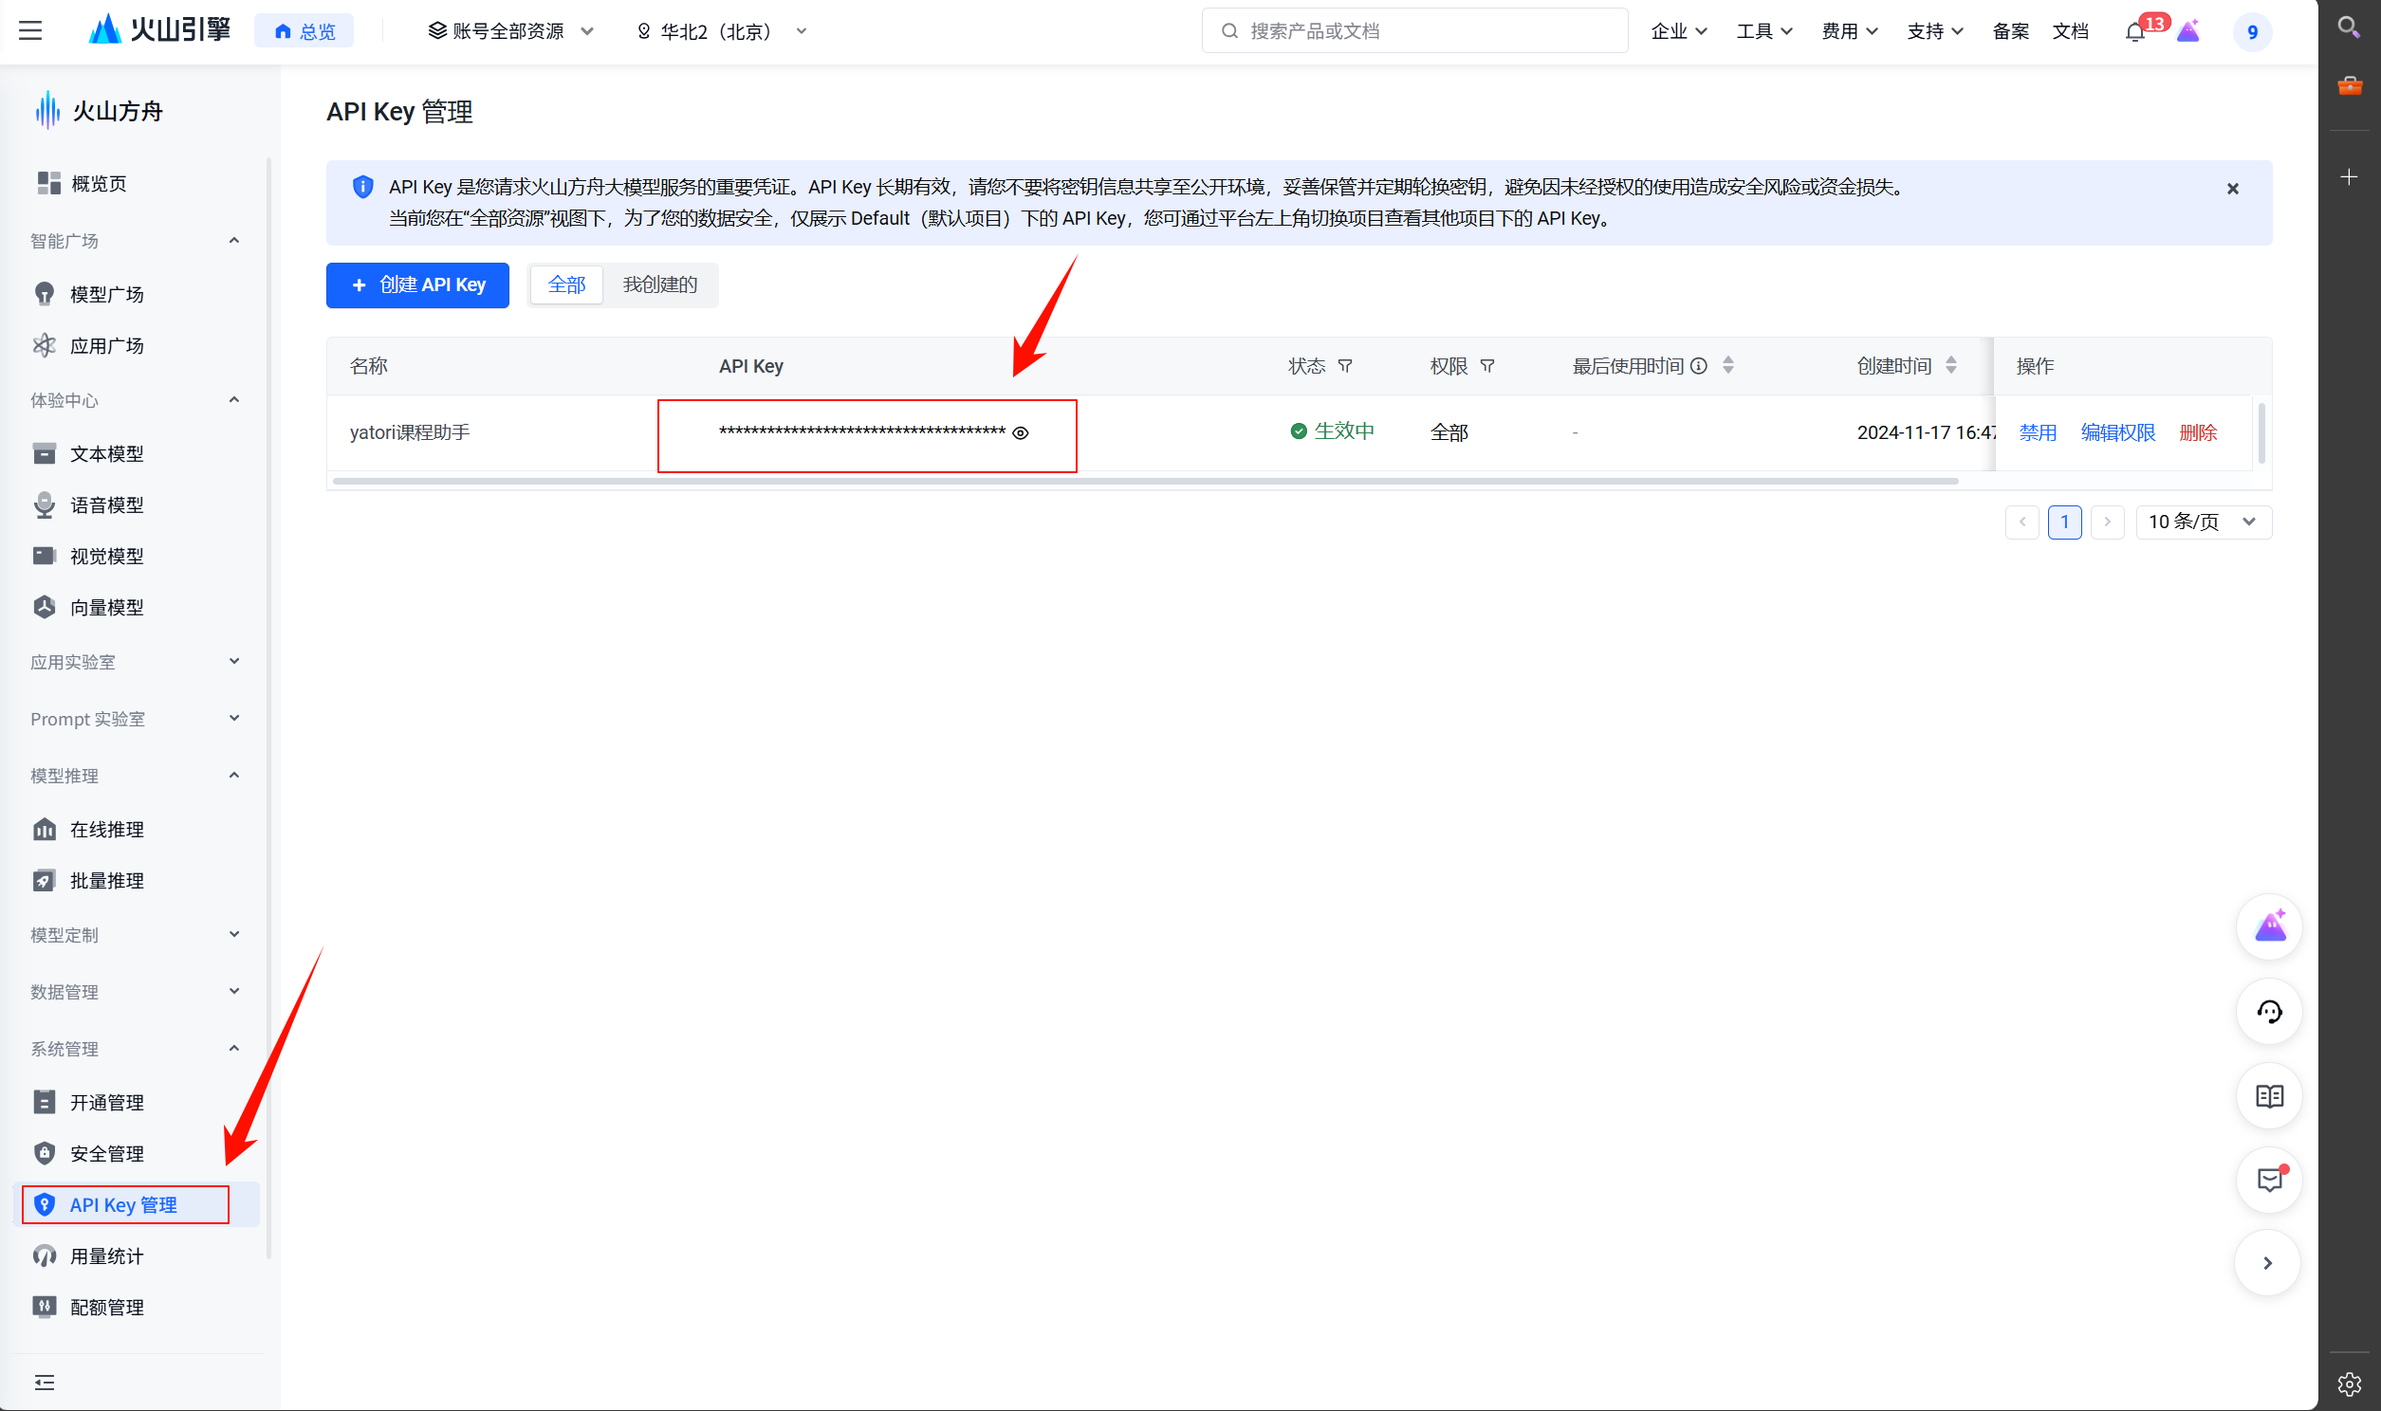Open the 10 条/页 page size dropdown

[2203, 522]
